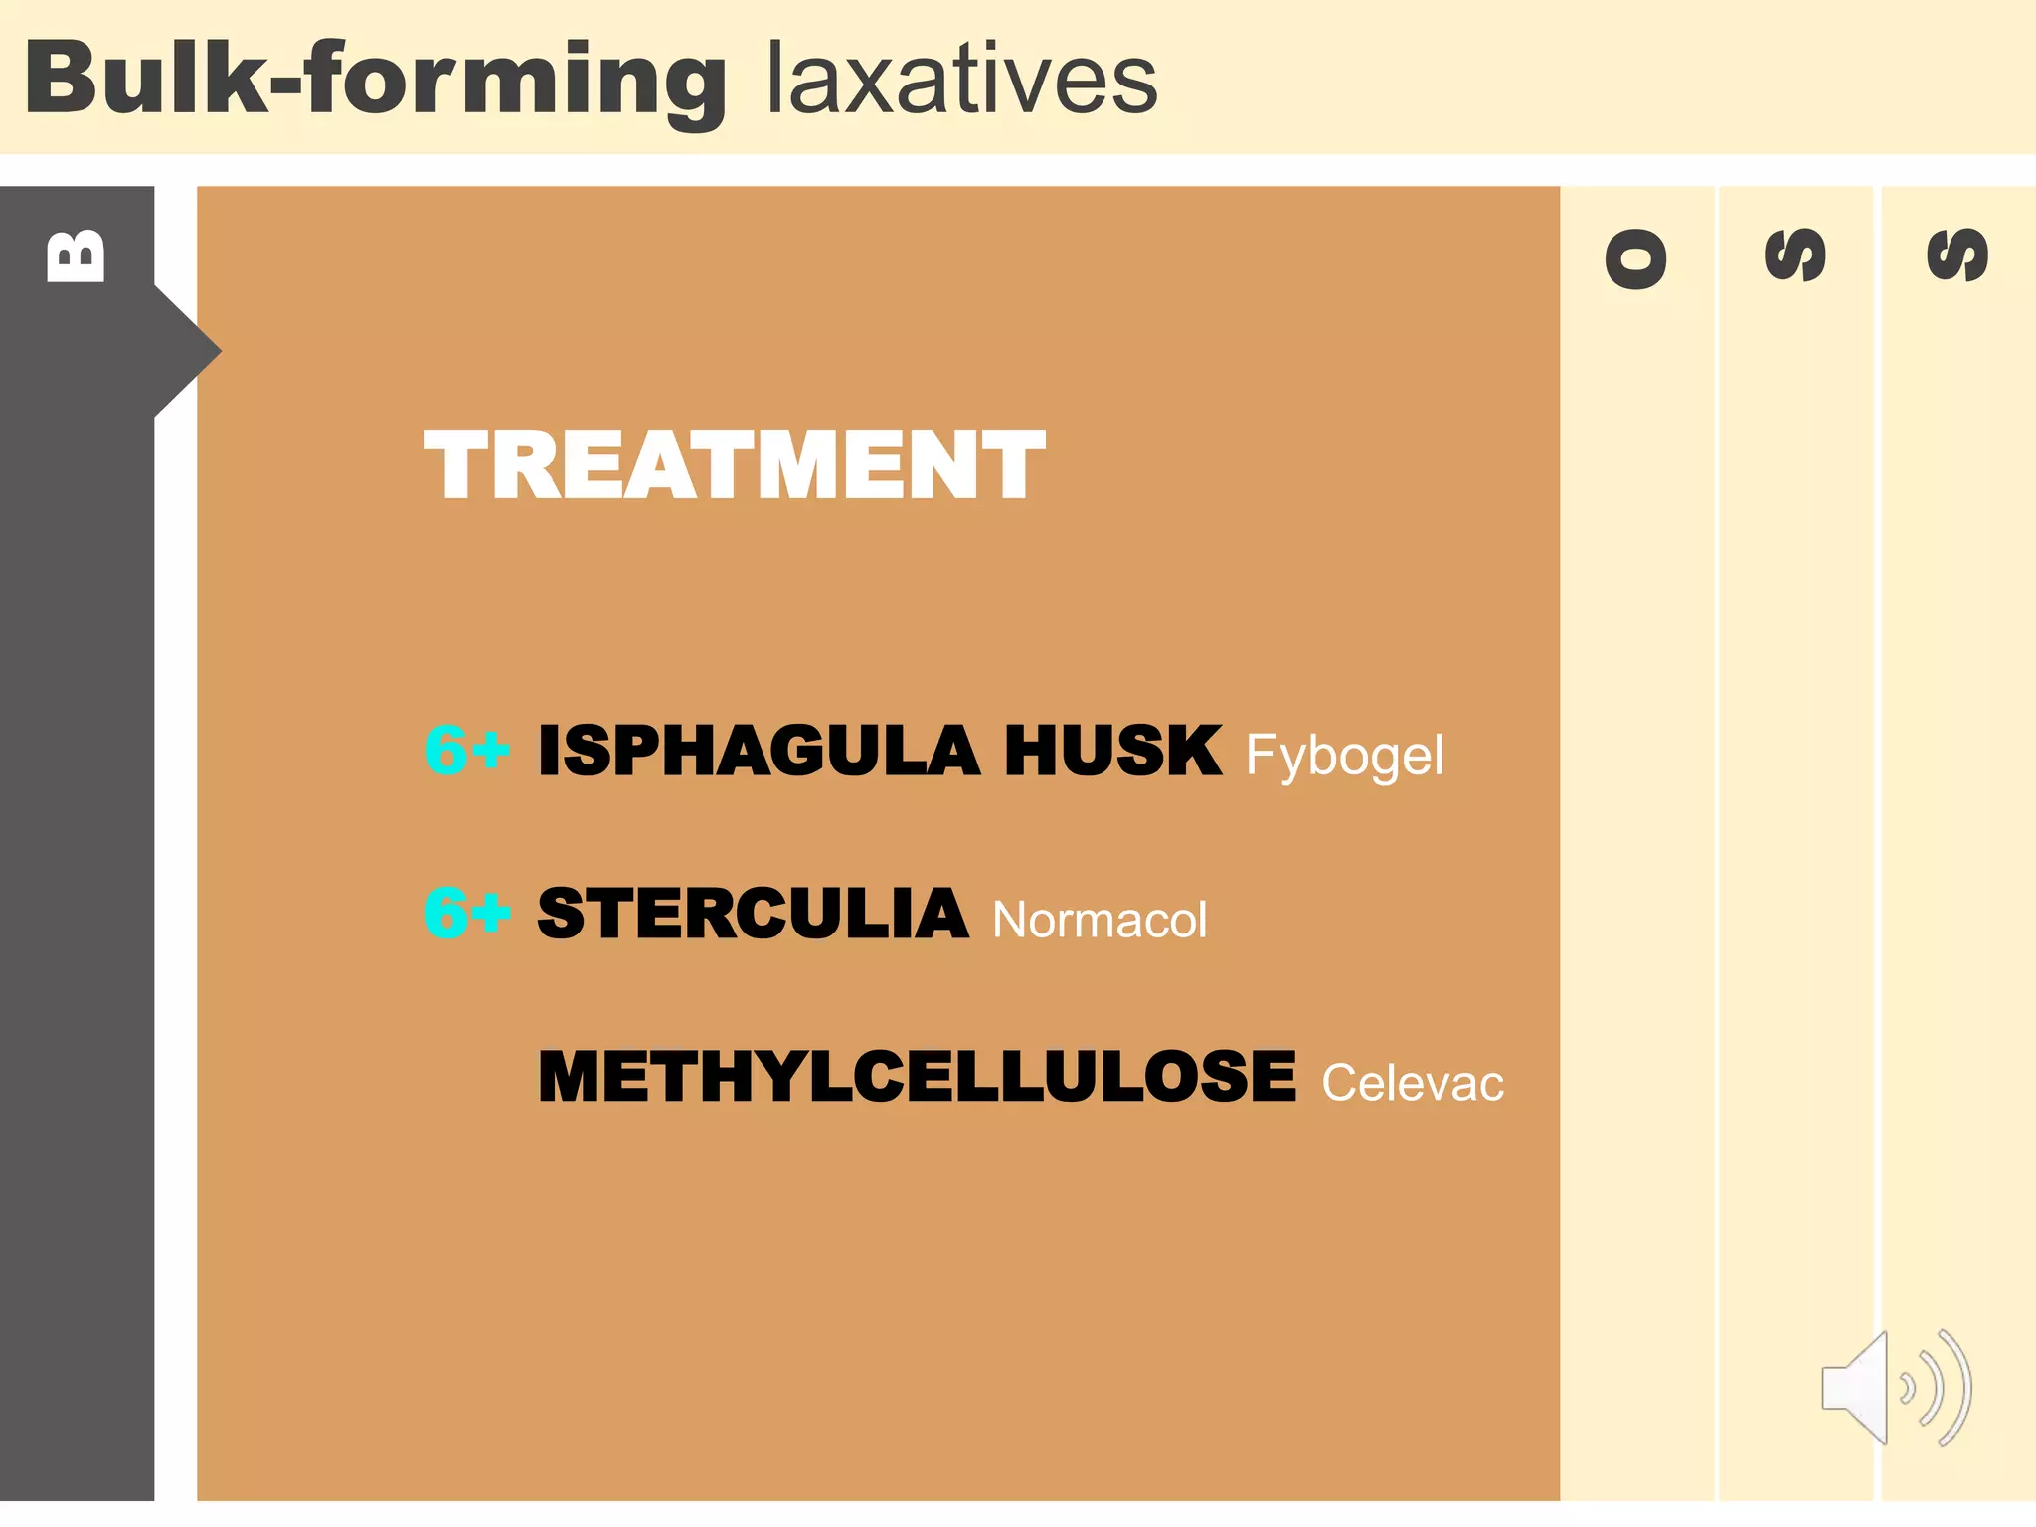
Task: Click the TREATMENT heading
Action: [735, 465]
